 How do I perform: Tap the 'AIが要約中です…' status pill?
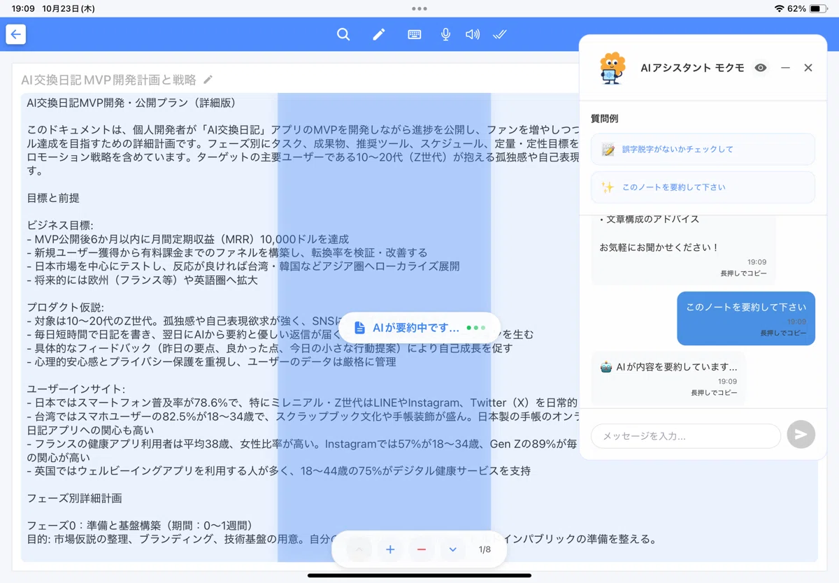coord(419,328)
